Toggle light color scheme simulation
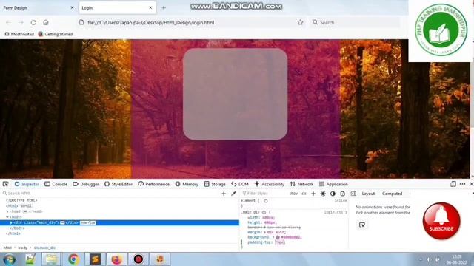474x266 pixels. (323, 194)
